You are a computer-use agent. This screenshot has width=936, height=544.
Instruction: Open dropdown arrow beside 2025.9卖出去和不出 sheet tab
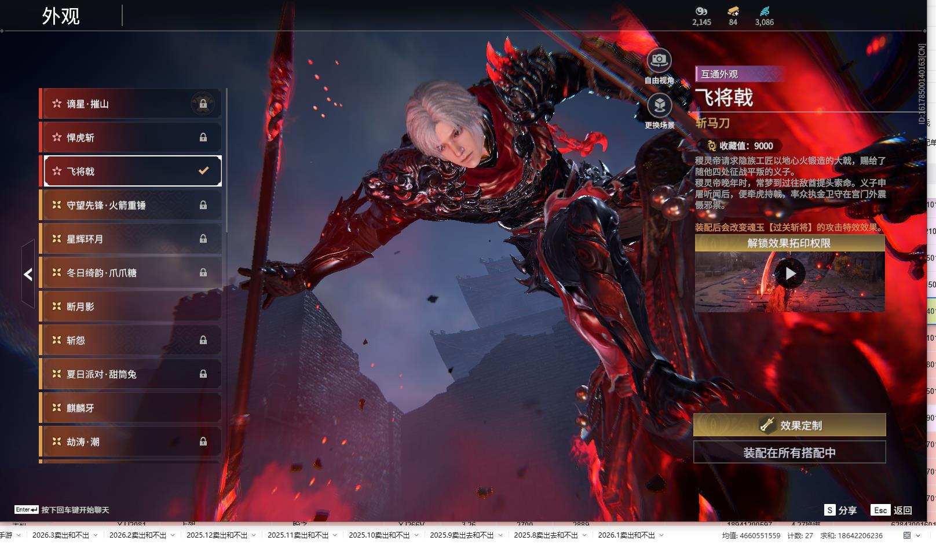(x=500, y=535)
